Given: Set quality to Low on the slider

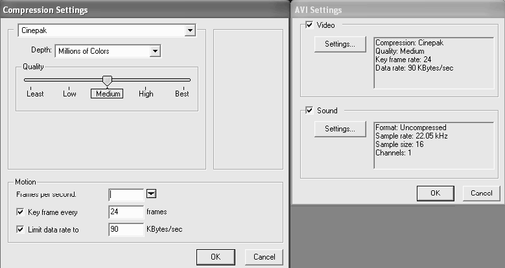Looking at the screenshot, I should [69, 80].
